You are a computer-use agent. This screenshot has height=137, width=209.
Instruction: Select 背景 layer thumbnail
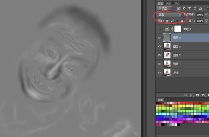click(167, 73)
